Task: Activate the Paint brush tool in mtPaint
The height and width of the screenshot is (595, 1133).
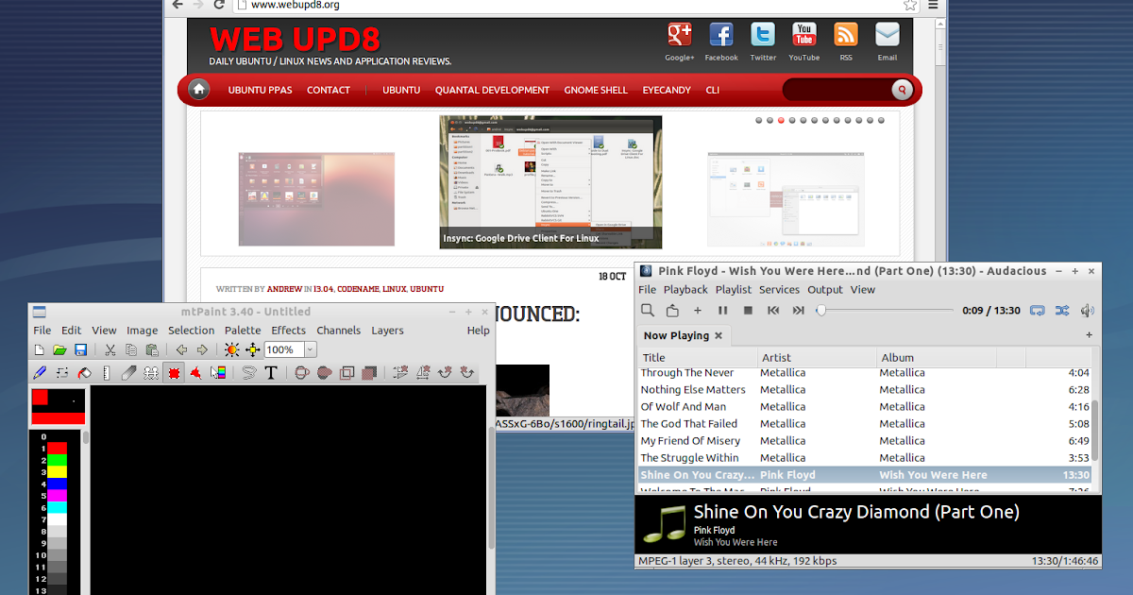Action: pos(41,371)
